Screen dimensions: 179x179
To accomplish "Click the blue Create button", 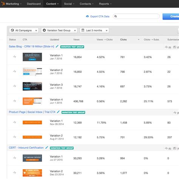I will 171,16.
